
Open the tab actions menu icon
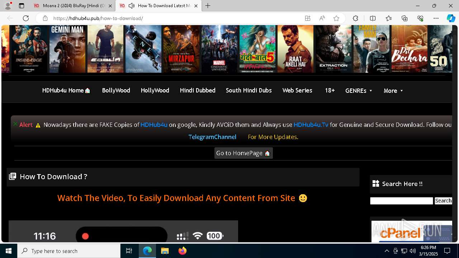point(22,6)
